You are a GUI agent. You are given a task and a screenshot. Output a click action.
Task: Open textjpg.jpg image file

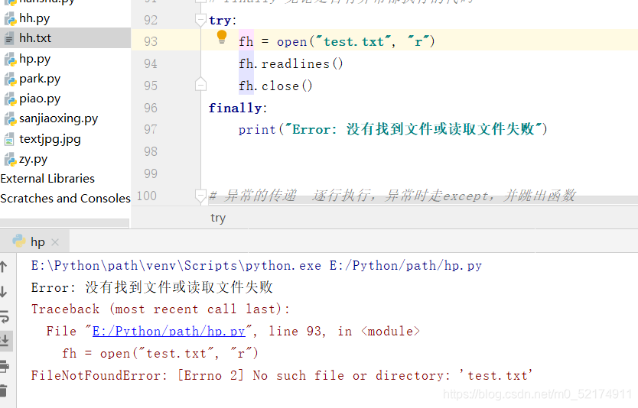50,139
